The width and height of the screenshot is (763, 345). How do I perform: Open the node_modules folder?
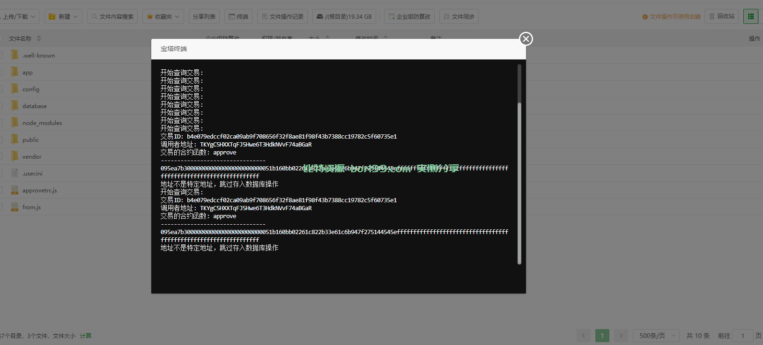click(42, 123)
